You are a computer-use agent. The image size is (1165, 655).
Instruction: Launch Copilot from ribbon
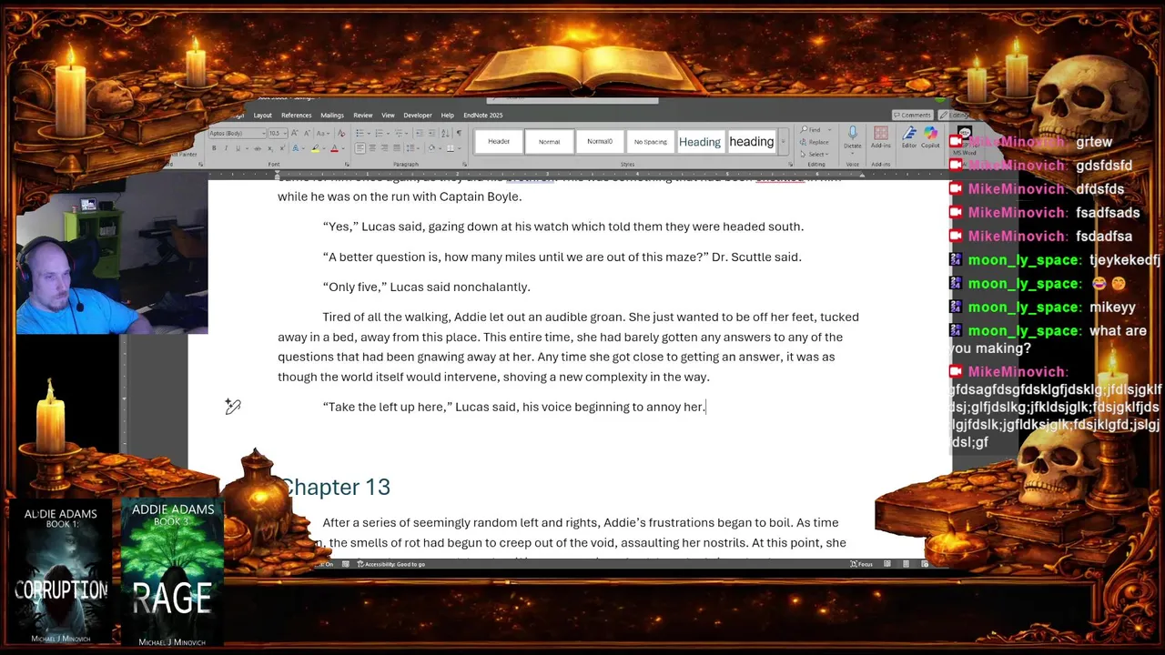pos(930,139)
